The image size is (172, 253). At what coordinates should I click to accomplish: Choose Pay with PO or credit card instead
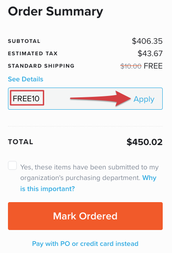click(x=85, y=244)
